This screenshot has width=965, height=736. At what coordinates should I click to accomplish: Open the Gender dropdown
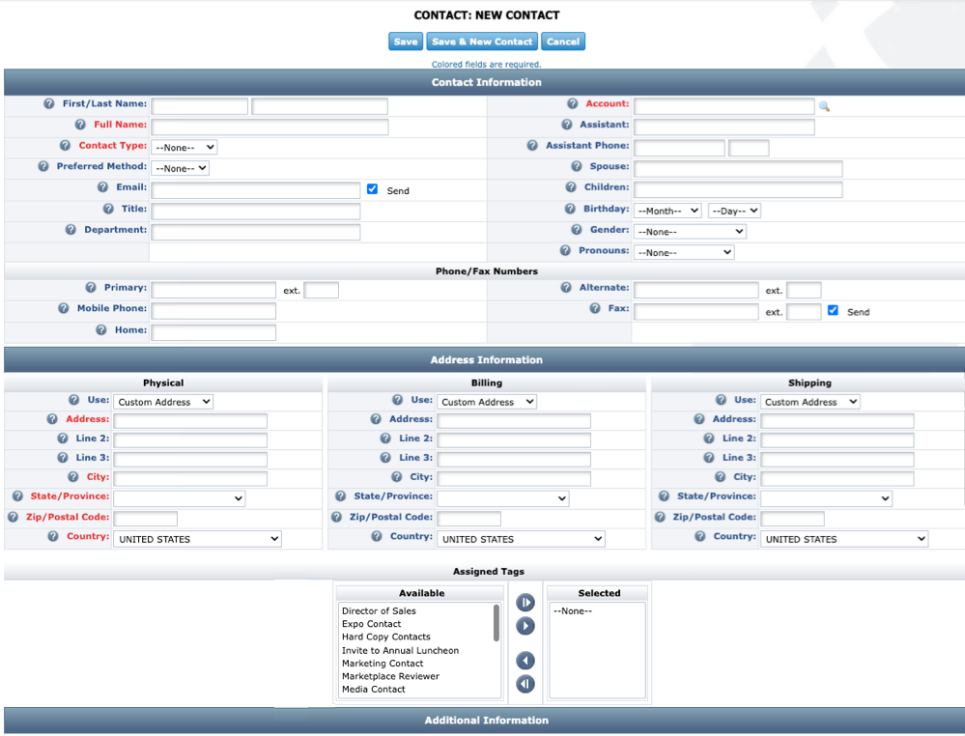690,232
